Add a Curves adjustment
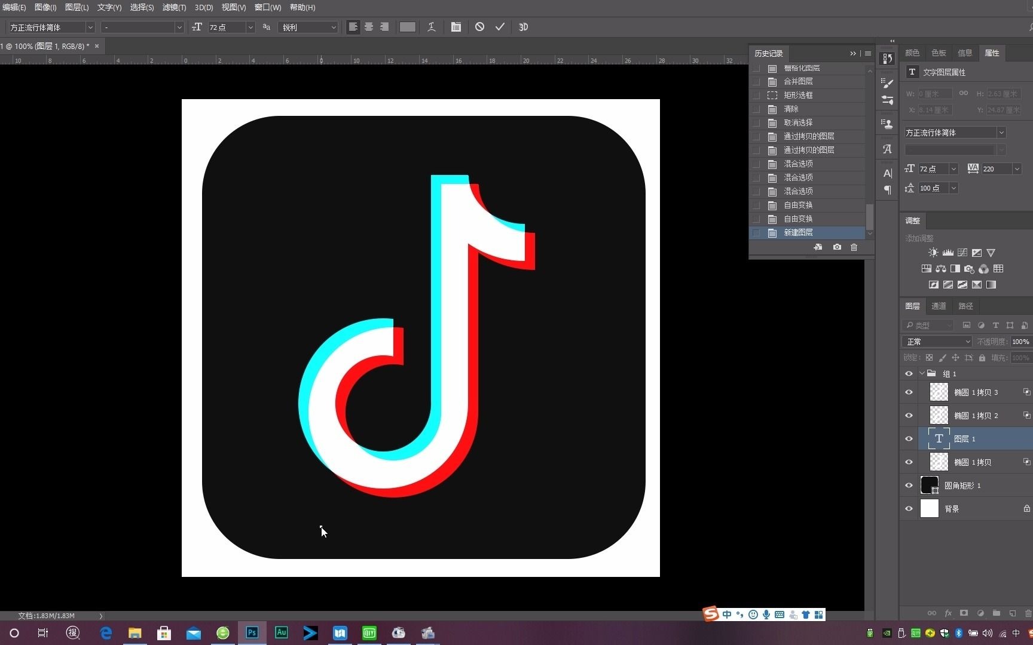This screenshot has width=1033, height=645. [x=962, y=253]
